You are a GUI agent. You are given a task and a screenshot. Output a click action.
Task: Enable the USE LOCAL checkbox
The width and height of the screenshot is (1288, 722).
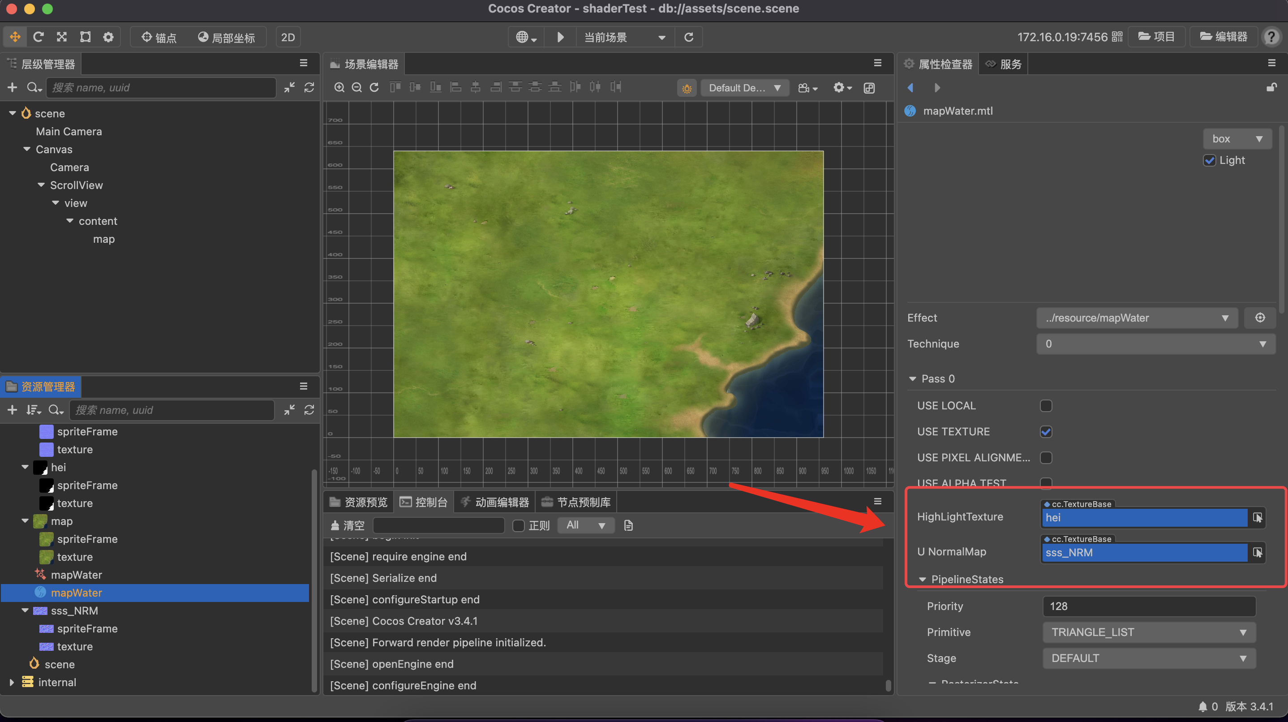tap(1046, 405)
